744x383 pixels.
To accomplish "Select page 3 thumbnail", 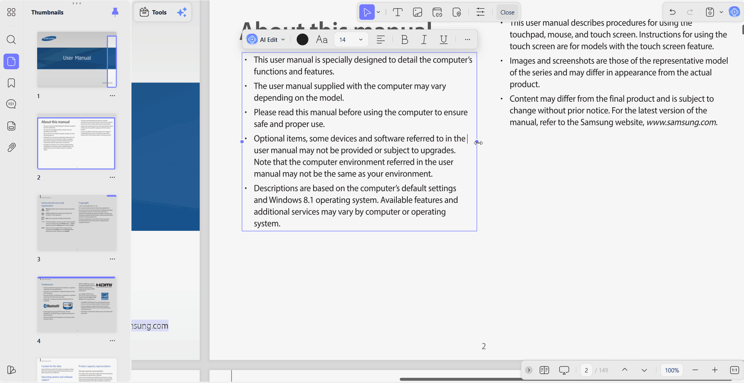I will tap(77, 223).
